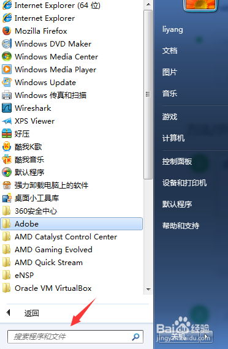Open shutdown options arrow next to 关机

(206, 336)
